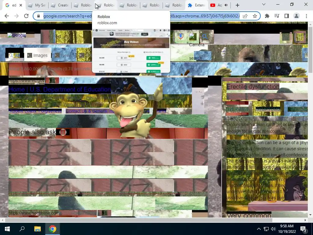Click the Chrome icon in the taskbar
This screenshot has height=235, width=313.
pyautogui.click(x=53, y=229)
